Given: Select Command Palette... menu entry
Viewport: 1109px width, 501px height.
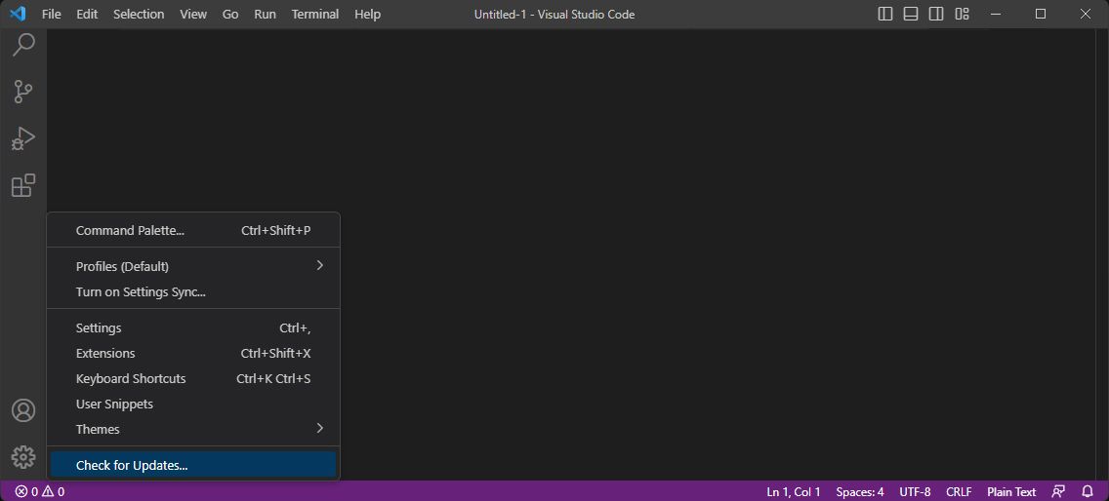Looking at the screenshot, I should point(193,230).
